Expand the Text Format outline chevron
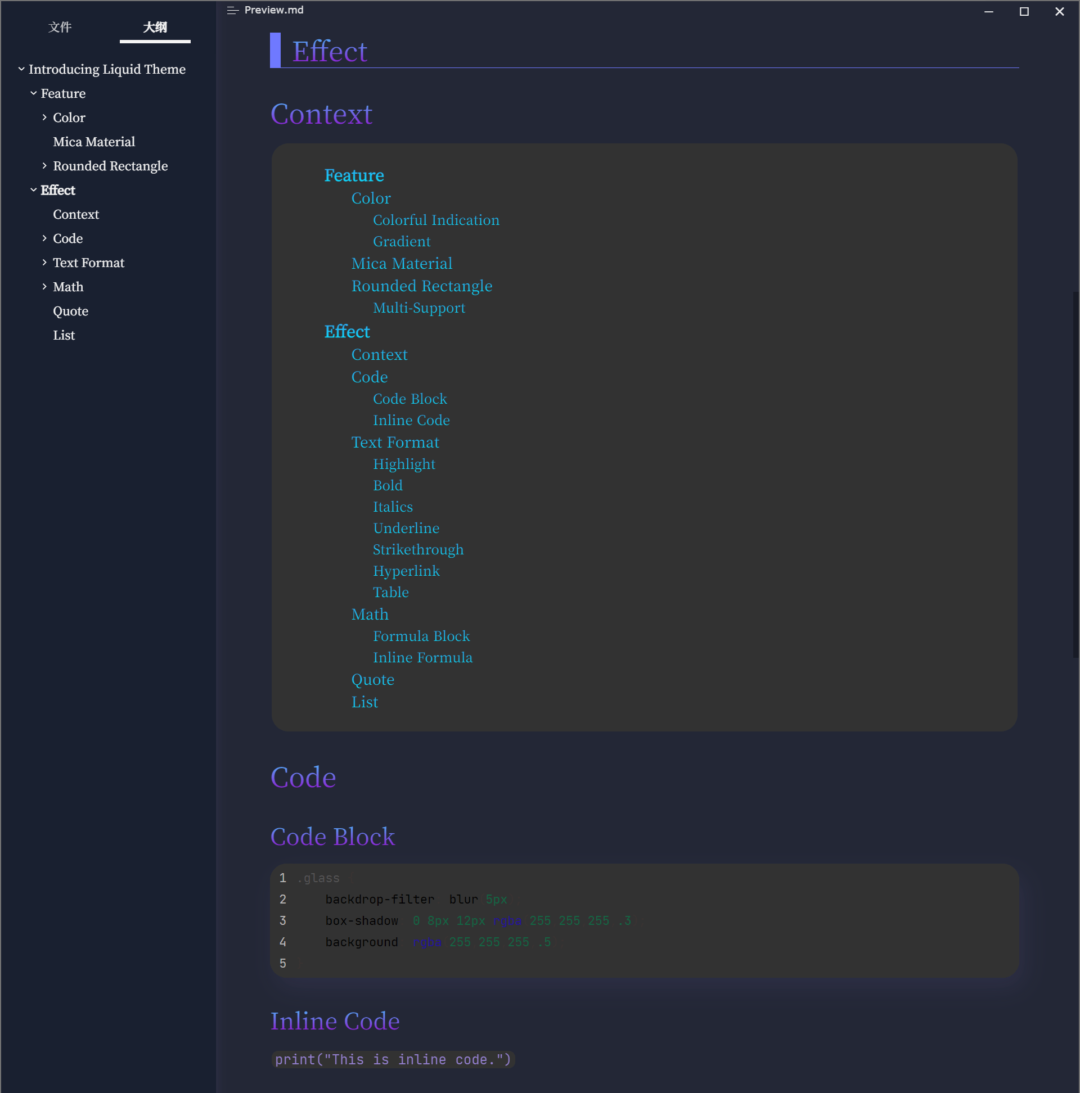 44,263
